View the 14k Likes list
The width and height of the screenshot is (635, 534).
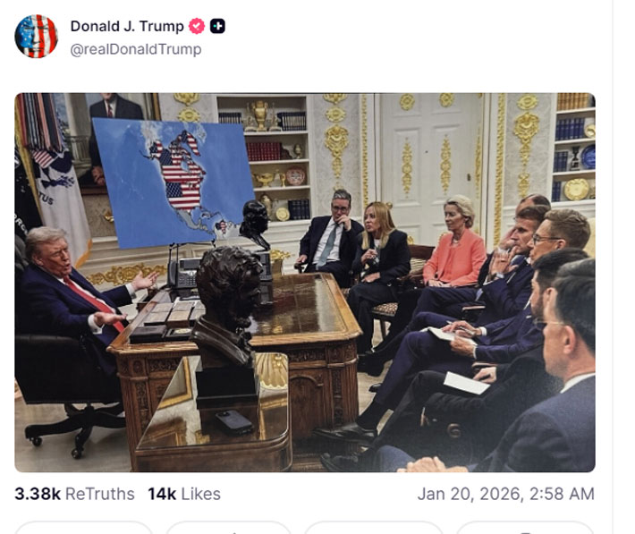[x=184, y=494]
